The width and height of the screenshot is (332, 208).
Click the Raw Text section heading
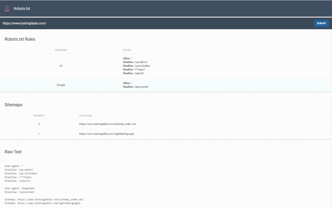(x=13, y=152)
